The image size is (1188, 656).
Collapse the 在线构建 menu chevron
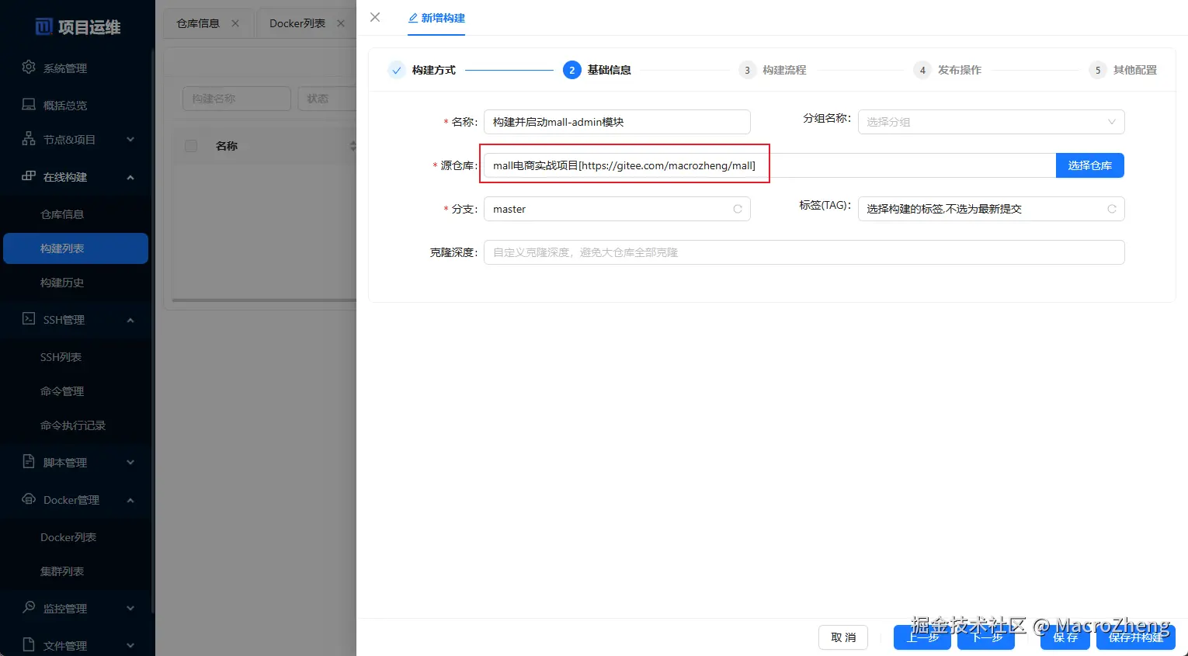pos(130,177)
